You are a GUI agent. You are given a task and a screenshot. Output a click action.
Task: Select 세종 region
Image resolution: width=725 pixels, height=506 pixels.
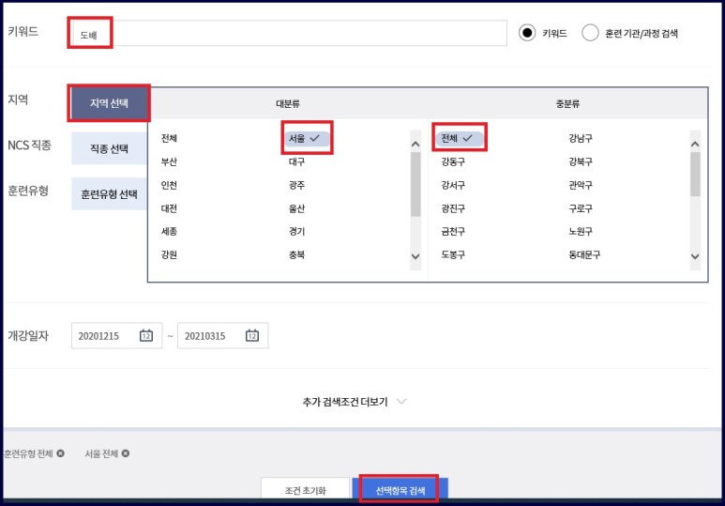tap(169, 231)
